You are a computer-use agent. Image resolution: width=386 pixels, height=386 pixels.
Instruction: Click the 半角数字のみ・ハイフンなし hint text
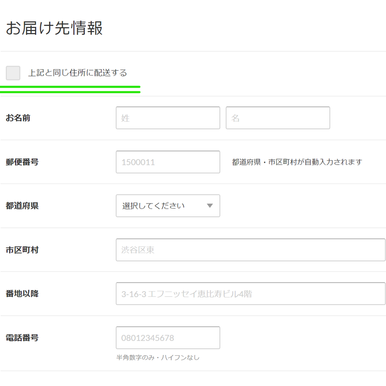pyautogui.click(x=158, y=357)
